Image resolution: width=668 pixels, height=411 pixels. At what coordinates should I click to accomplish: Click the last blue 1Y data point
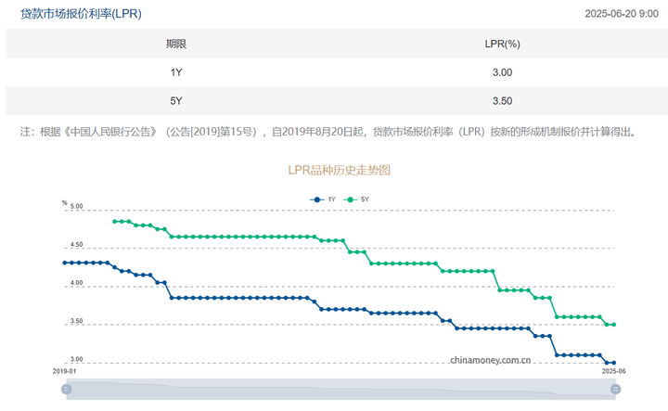(614, 363)
